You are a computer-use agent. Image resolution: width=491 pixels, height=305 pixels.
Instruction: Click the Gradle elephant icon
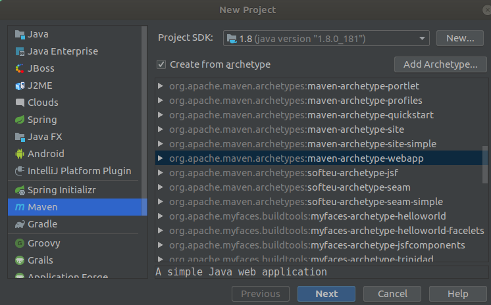tap(20, 224)
